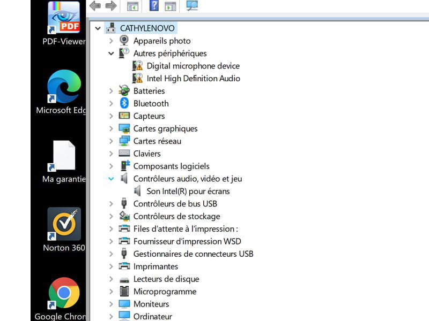
Task: Click the Claviers keyboard icon
Action: pyautogui.click(x=124, y=153)
